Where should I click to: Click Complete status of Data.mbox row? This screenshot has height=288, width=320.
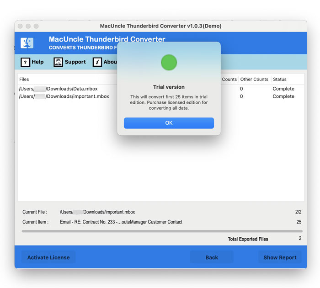point(283,89)
